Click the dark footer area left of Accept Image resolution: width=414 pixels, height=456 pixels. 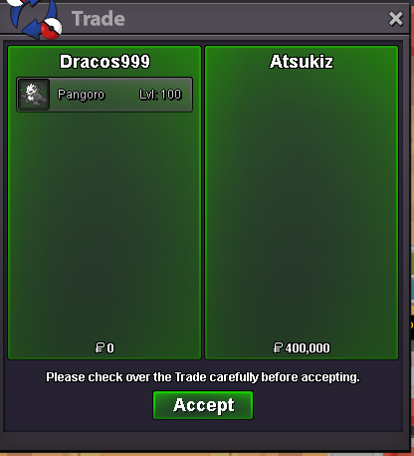[78, 405]
